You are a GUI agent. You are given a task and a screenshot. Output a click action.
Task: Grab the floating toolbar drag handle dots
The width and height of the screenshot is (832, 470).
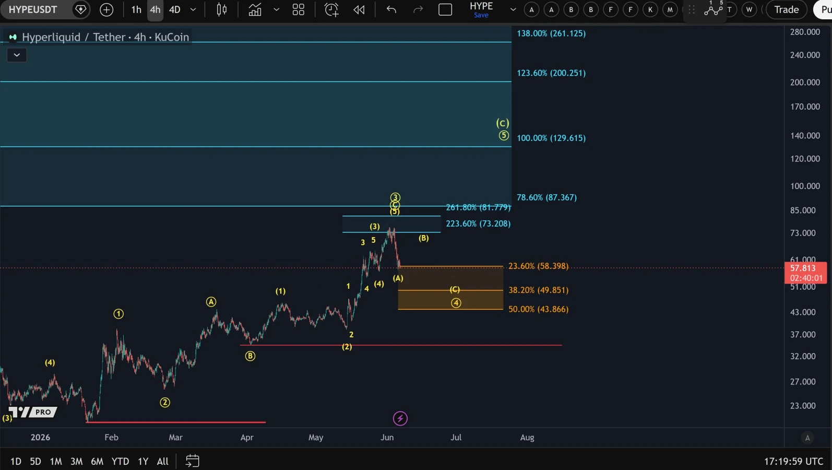pyautogui.click(x=692, y=9)
